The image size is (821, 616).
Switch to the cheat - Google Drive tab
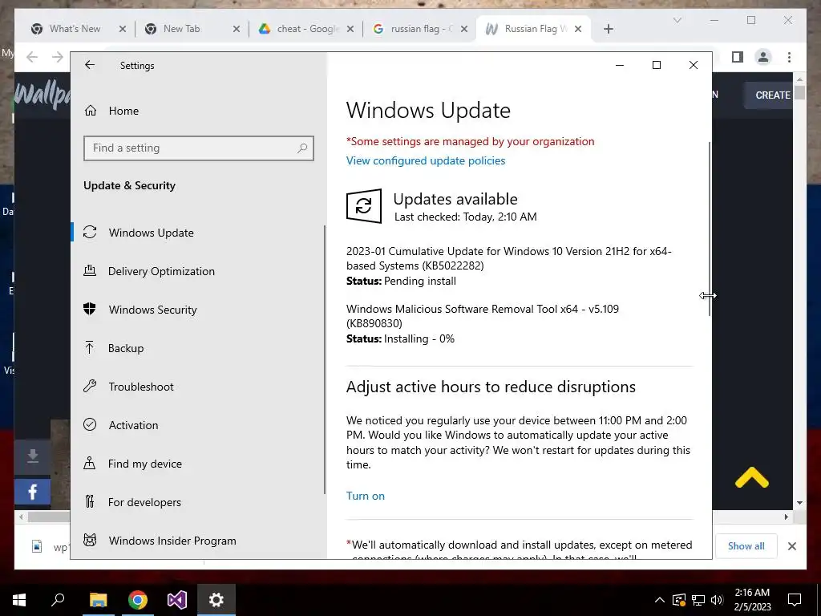pos(306,29)
